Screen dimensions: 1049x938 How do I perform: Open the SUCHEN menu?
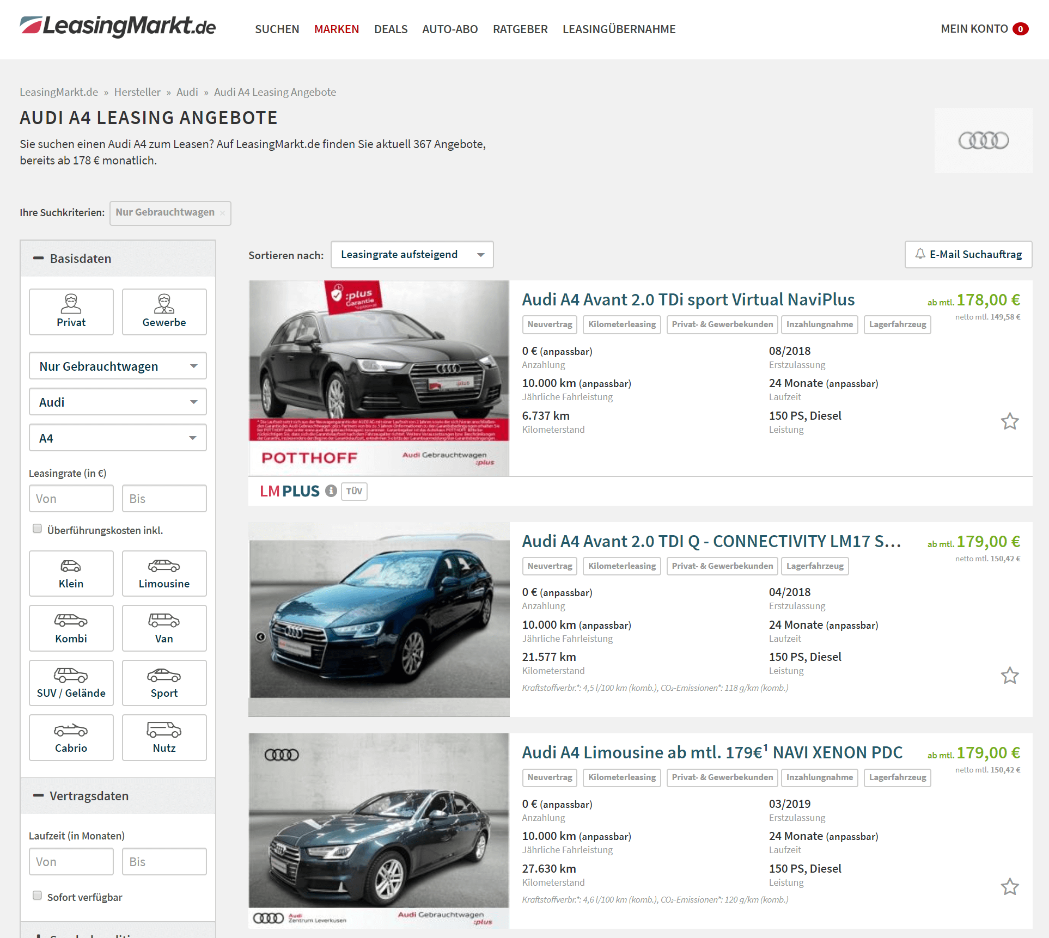point(277,29)
